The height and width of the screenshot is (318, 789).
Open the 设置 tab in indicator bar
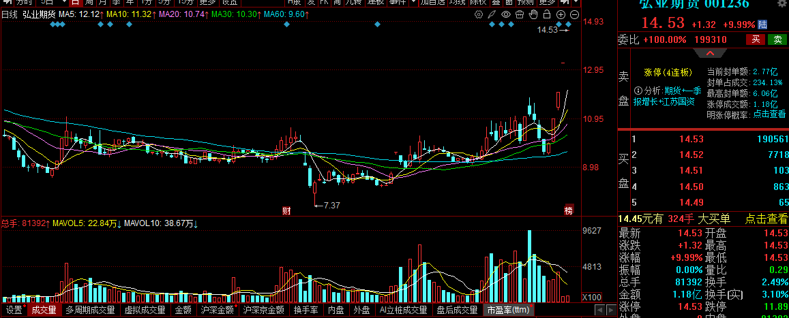[x=14, y=310]
